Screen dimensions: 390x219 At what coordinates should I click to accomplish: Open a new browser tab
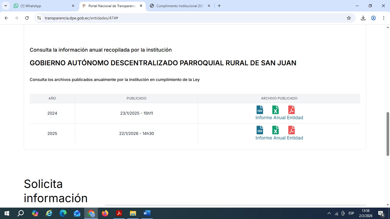[x=219, y=6]
